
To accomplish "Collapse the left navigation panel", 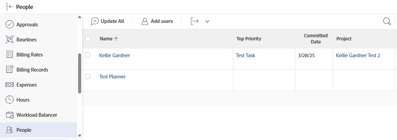I will pos(9,7).
